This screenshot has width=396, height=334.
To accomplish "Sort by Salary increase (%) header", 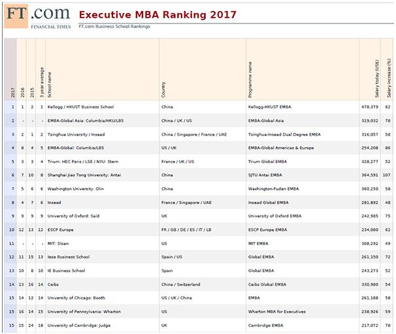I will [x=388, y=77].
